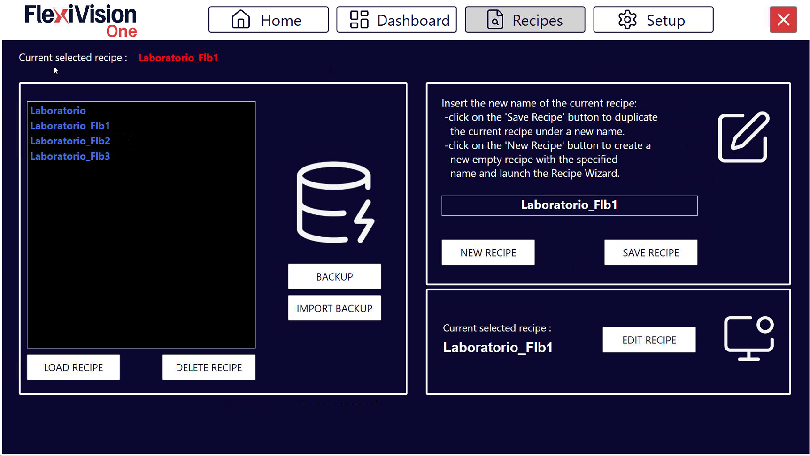Click the recipe name input field
Screen dimensions: 810x456
pos(569,205)
